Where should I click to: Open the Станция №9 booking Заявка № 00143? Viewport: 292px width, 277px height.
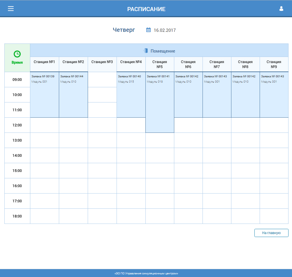click(x=274, y=95)
